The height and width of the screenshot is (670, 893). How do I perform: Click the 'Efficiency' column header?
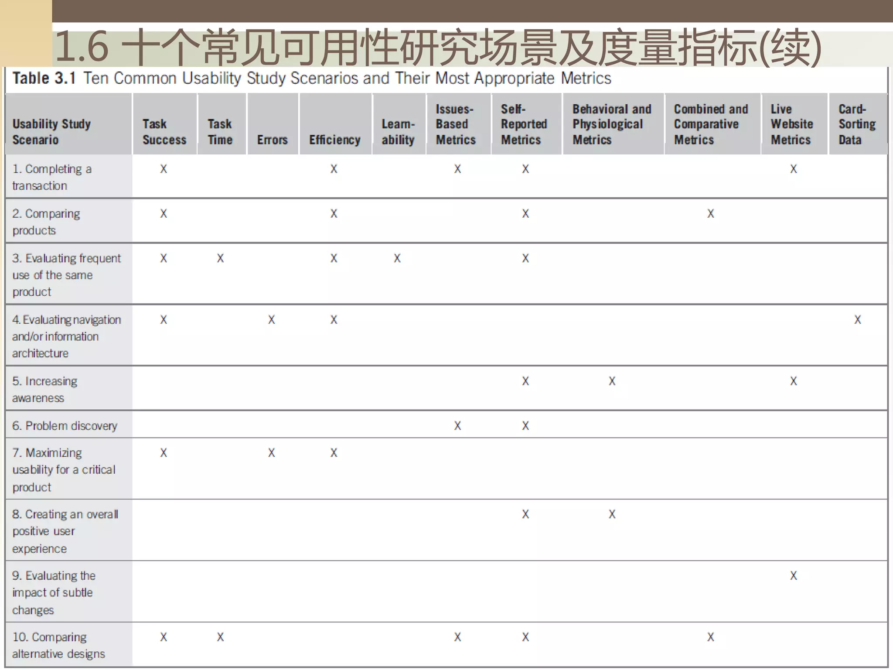(x=335, y=124)
